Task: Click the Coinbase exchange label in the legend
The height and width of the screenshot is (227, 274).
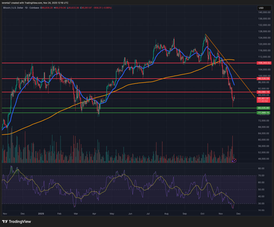Action: pyautogui.click(x=34, y=8)
